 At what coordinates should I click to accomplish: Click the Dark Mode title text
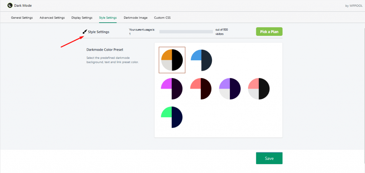coord(23,6)
